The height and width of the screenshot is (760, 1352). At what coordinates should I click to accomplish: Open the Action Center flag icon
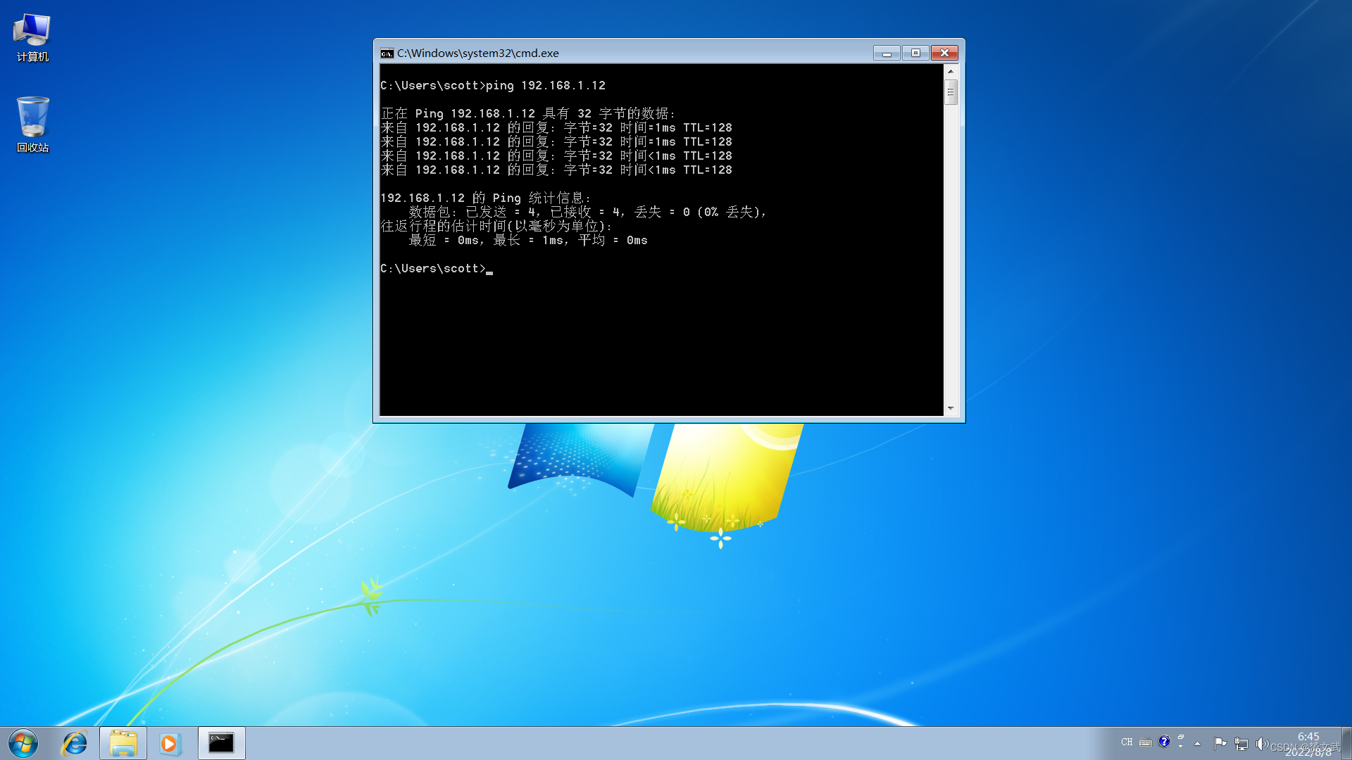(x=1220, y=743)
